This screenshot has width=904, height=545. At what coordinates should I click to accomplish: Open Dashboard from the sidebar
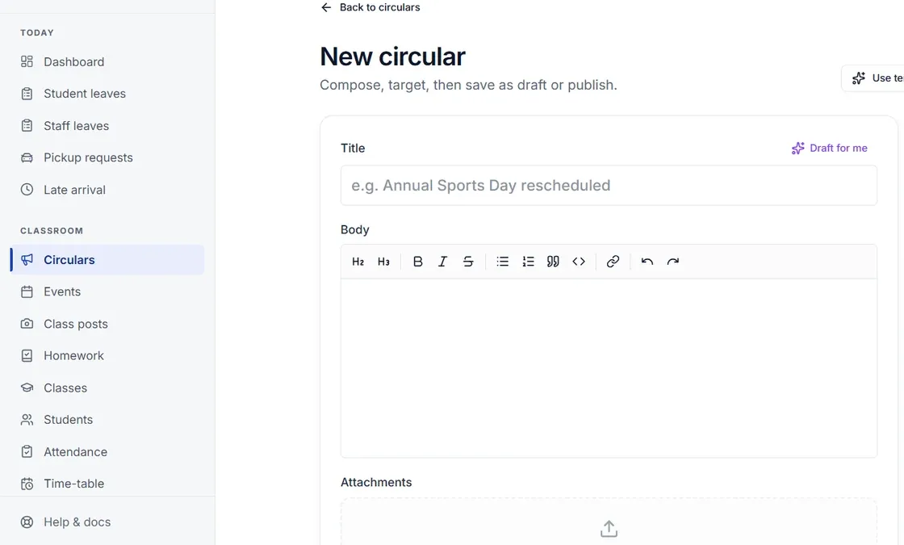point(107,61)
